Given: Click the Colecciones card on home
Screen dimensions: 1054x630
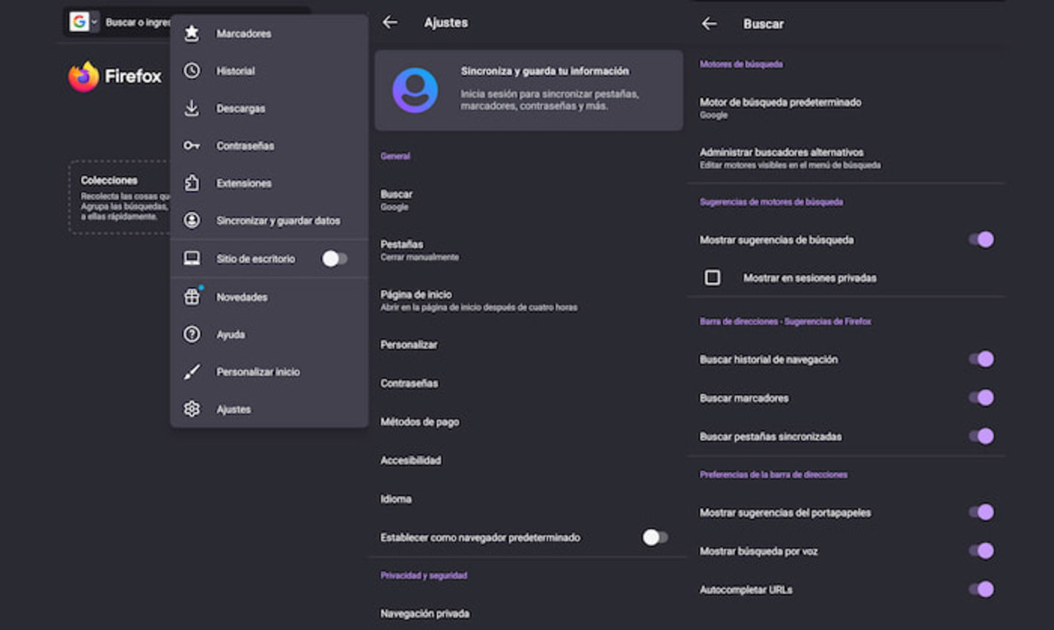Looking at the screenshot, I should (119, 198).
